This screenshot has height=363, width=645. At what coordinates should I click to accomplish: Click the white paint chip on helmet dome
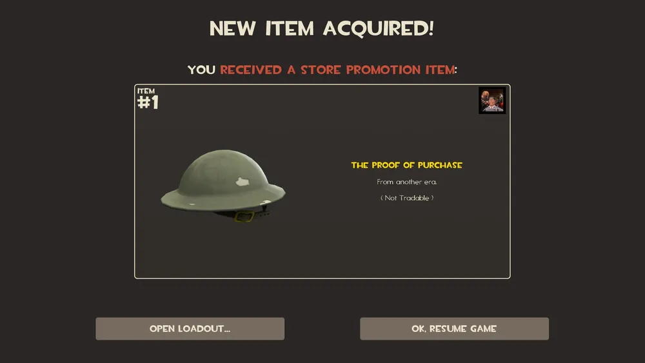[243, 181]
